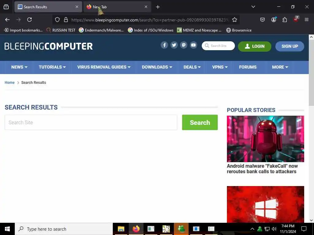314x235 pixels.
Task: Open Import bookmarks bookmark item
Action: click(23, 30)
